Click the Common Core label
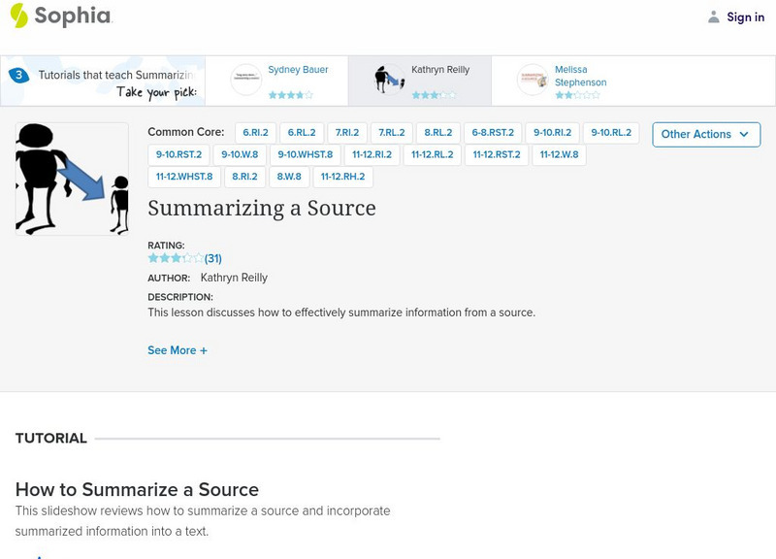Screen dimensions: 776x559 [x=185, y=132]
